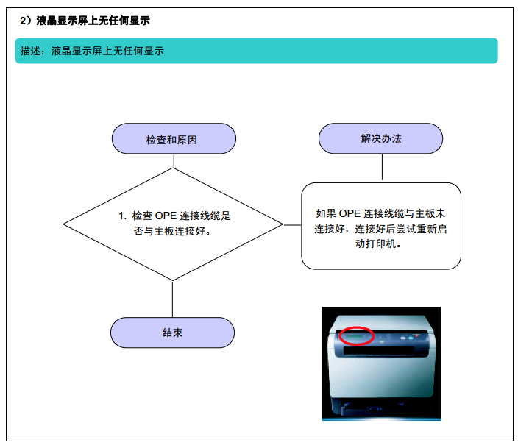Viewport: 518px width, 448px height.
Task: Click the solution box 如果 OPE 连接线缆与主板未连接好
Action: coord(381,226)
